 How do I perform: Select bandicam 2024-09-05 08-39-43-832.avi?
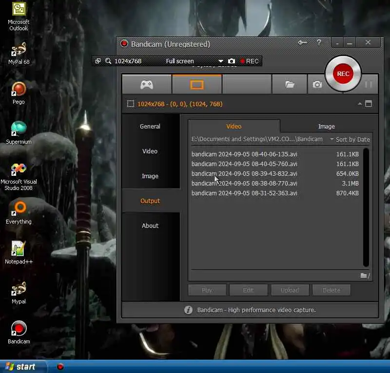[275, 174]
